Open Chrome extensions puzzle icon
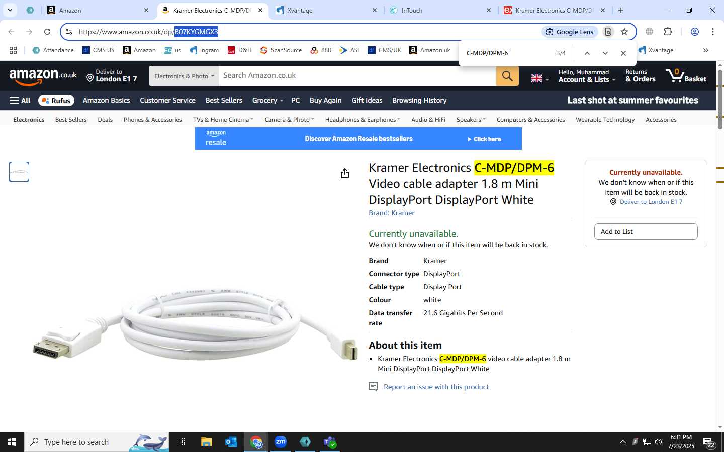The height and width of the screenshot is (452, 724). [x=668, y=32]
